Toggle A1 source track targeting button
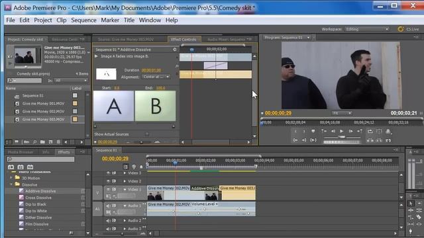The image size is (424, 238). 97,209
